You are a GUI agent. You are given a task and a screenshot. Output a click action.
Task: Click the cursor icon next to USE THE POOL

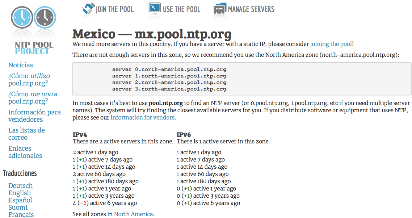[x=154, y=9]
